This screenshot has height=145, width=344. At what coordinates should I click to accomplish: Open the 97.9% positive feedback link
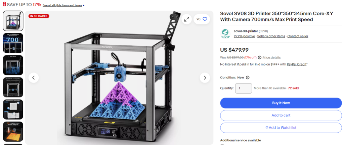[244, 36]
